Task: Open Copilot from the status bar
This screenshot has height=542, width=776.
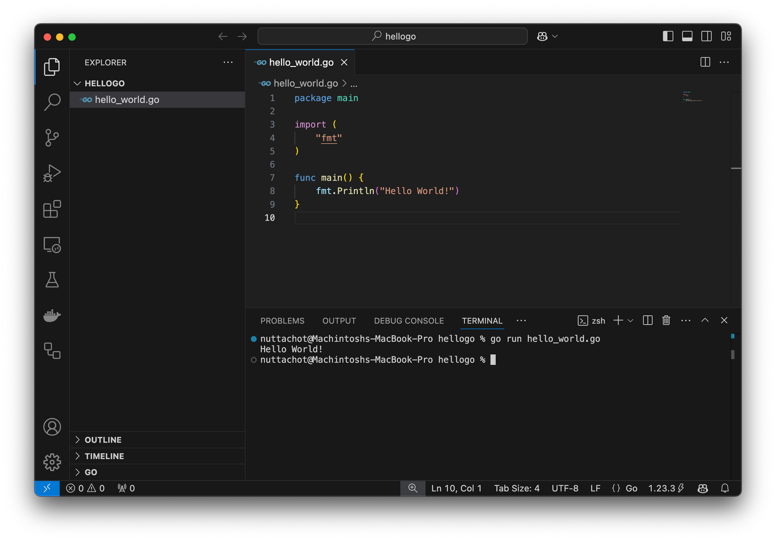Action: point(702,488)
